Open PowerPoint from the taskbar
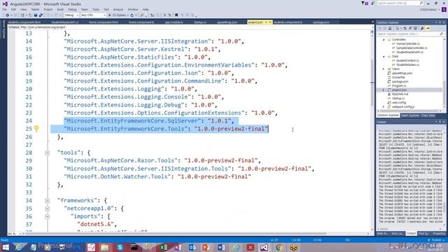The width and height of the screenshot is (448, 252). point(206,247)
